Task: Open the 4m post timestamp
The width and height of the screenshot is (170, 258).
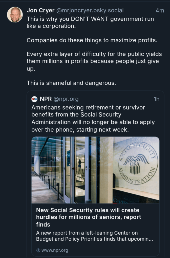Action: click(x=160, y=11)
